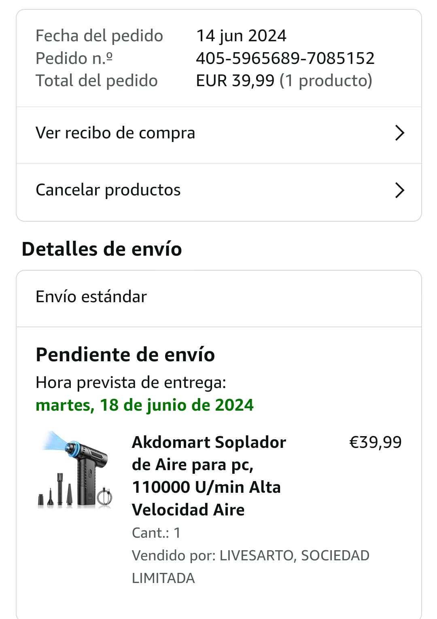Image resolution: width=437 pixels, height=619 pixels.
Task: Click the Pendiente de envío status heading
Action: coord(125,354)
